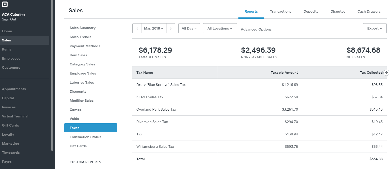Switch to the Deposits tab
Image resolution: width=392 pixels, height=171 pixels.
pyautogui.click(x=311, y=11)
